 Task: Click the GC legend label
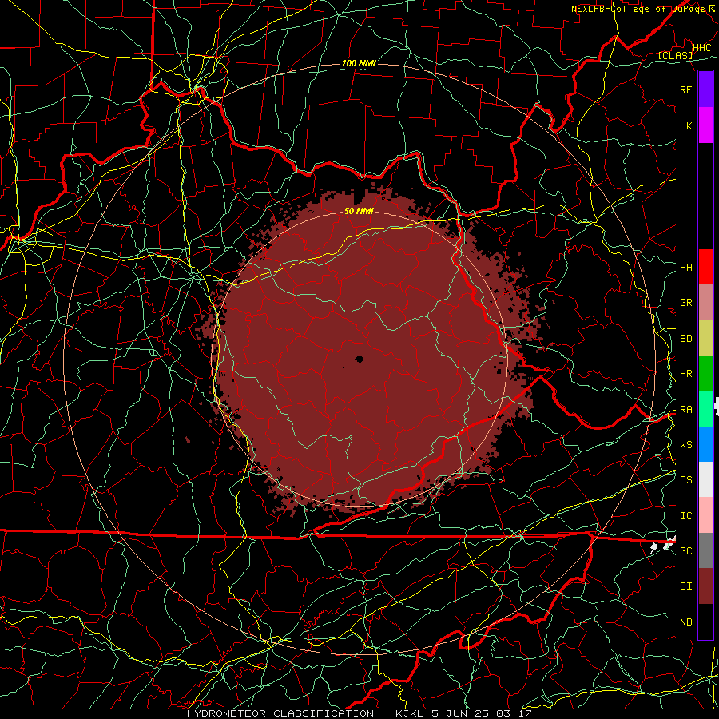click(x=685, y=551)
